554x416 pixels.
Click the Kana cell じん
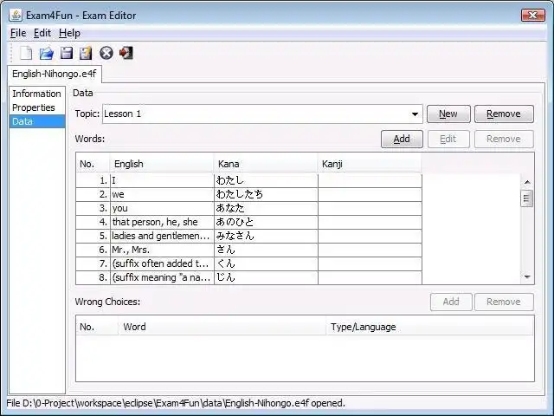(266, 277)
